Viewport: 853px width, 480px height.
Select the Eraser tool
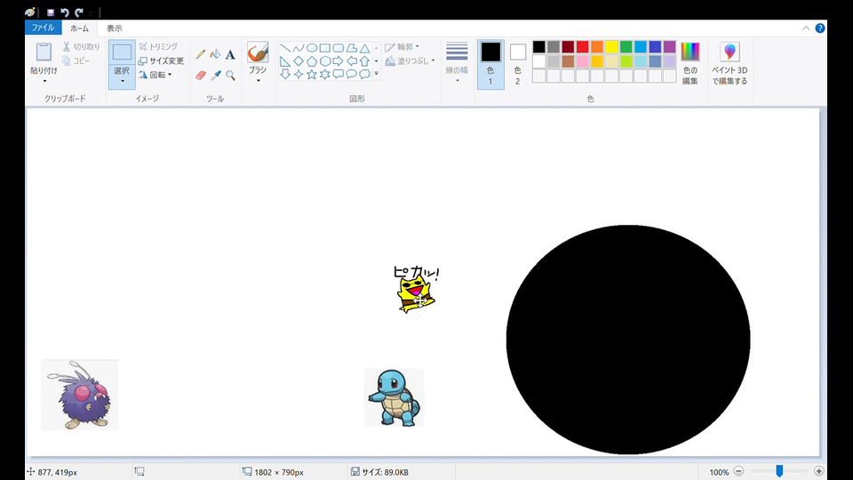[201, 75]
